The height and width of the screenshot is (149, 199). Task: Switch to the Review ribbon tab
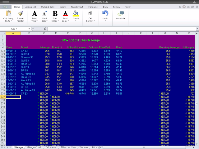coord(117,7)
